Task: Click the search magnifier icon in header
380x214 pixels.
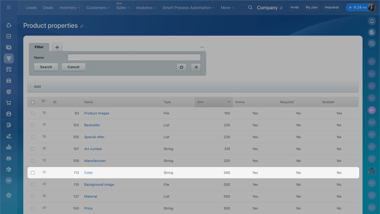Action: pos(250,7)
